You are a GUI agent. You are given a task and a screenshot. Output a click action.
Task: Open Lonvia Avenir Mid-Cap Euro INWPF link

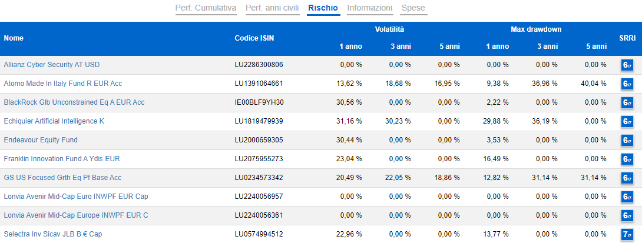click(x=76, y=197)
